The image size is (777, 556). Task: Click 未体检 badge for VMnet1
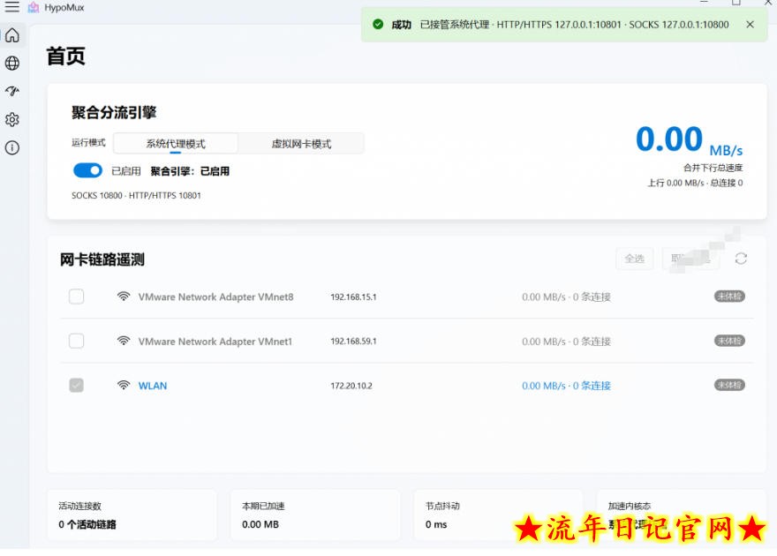coord(729,341)
